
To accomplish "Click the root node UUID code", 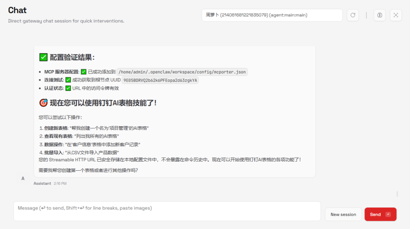I will (x=160, y=80).
